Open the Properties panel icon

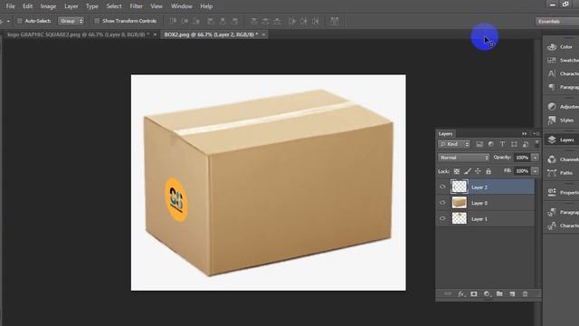[x=552, y=192]
